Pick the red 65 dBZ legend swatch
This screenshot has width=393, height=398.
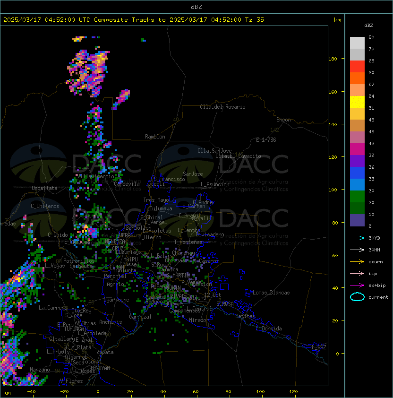[357, 67]
